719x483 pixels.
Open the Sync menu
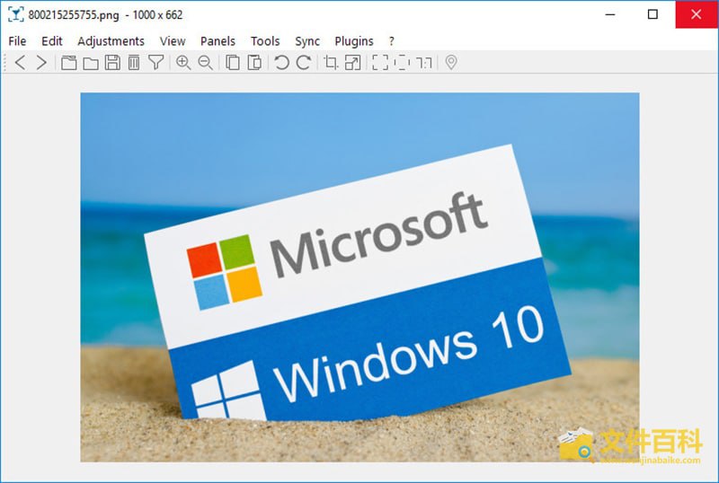click(307, 41)
